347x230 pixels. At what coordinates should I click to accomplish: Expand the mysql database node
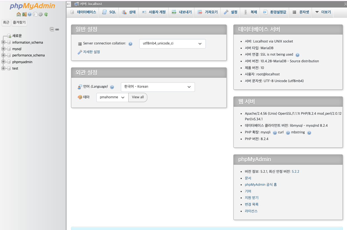[x=3, y=49]
